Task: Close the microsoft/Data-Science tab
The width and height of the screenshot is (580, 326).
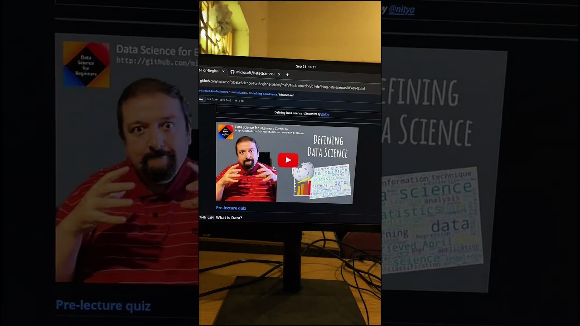Action: pos(279,74)
